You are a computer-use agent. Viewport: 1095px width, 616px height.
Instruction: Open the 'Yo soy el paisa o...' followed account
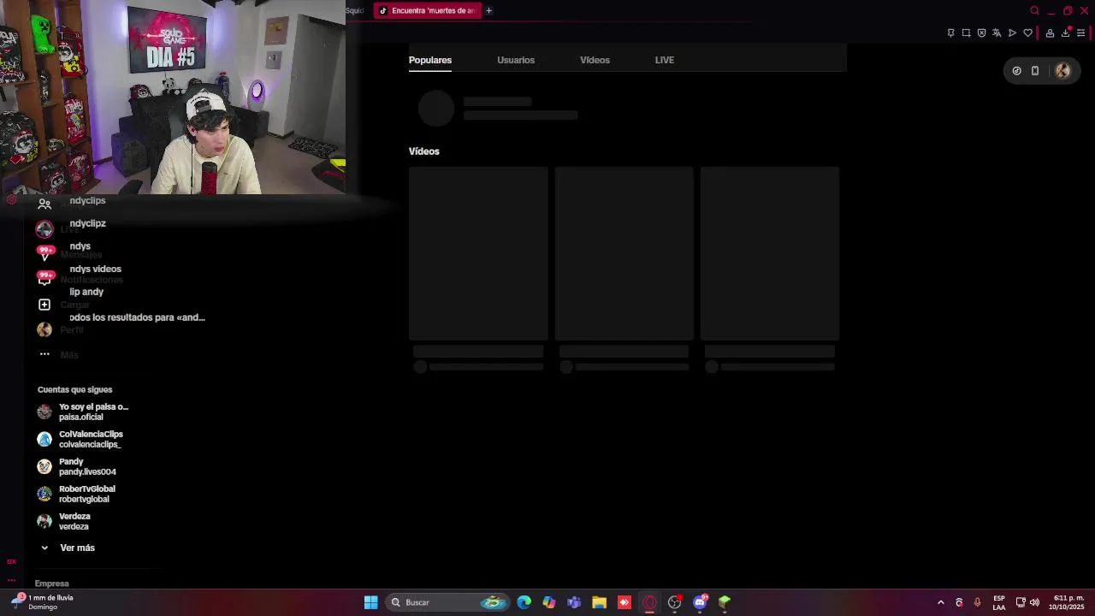click(83, 412)
